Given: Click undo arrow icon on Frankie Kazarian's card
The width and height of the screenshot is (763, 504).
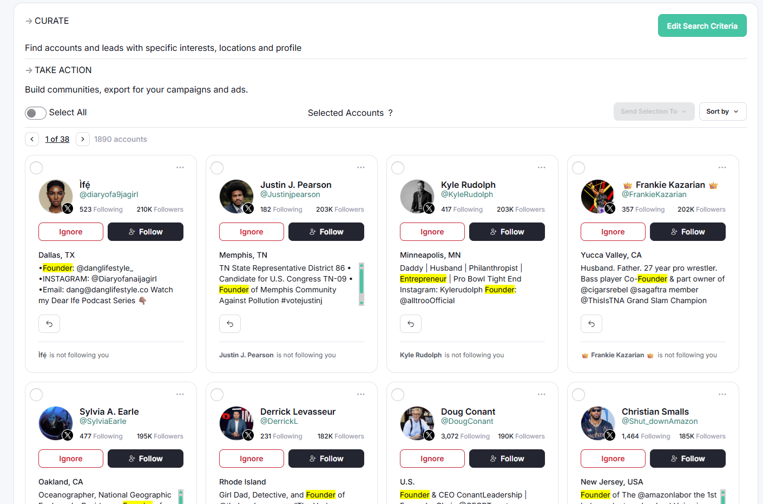Looking at the screenshot, I should click(x=591, y=324).
